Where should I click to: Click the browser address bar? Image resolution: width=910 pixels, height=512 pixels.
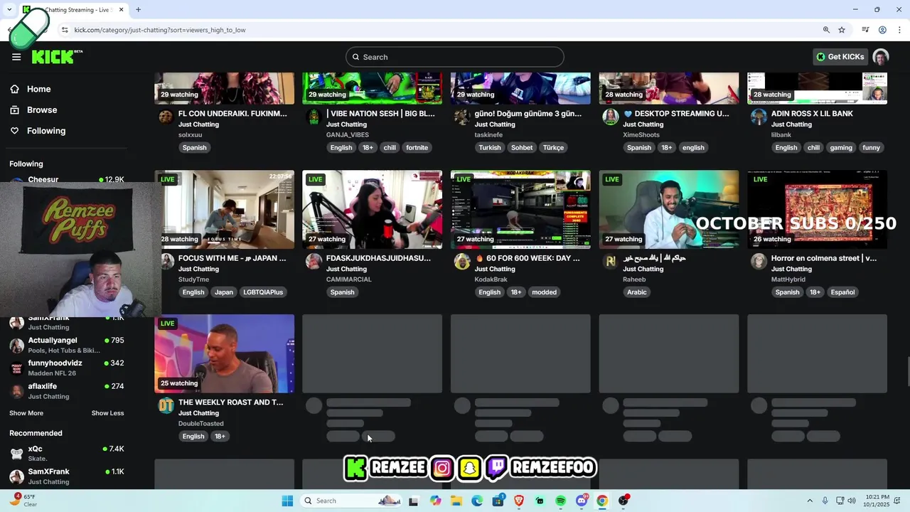pyautogui.click(x=441, y=30)
